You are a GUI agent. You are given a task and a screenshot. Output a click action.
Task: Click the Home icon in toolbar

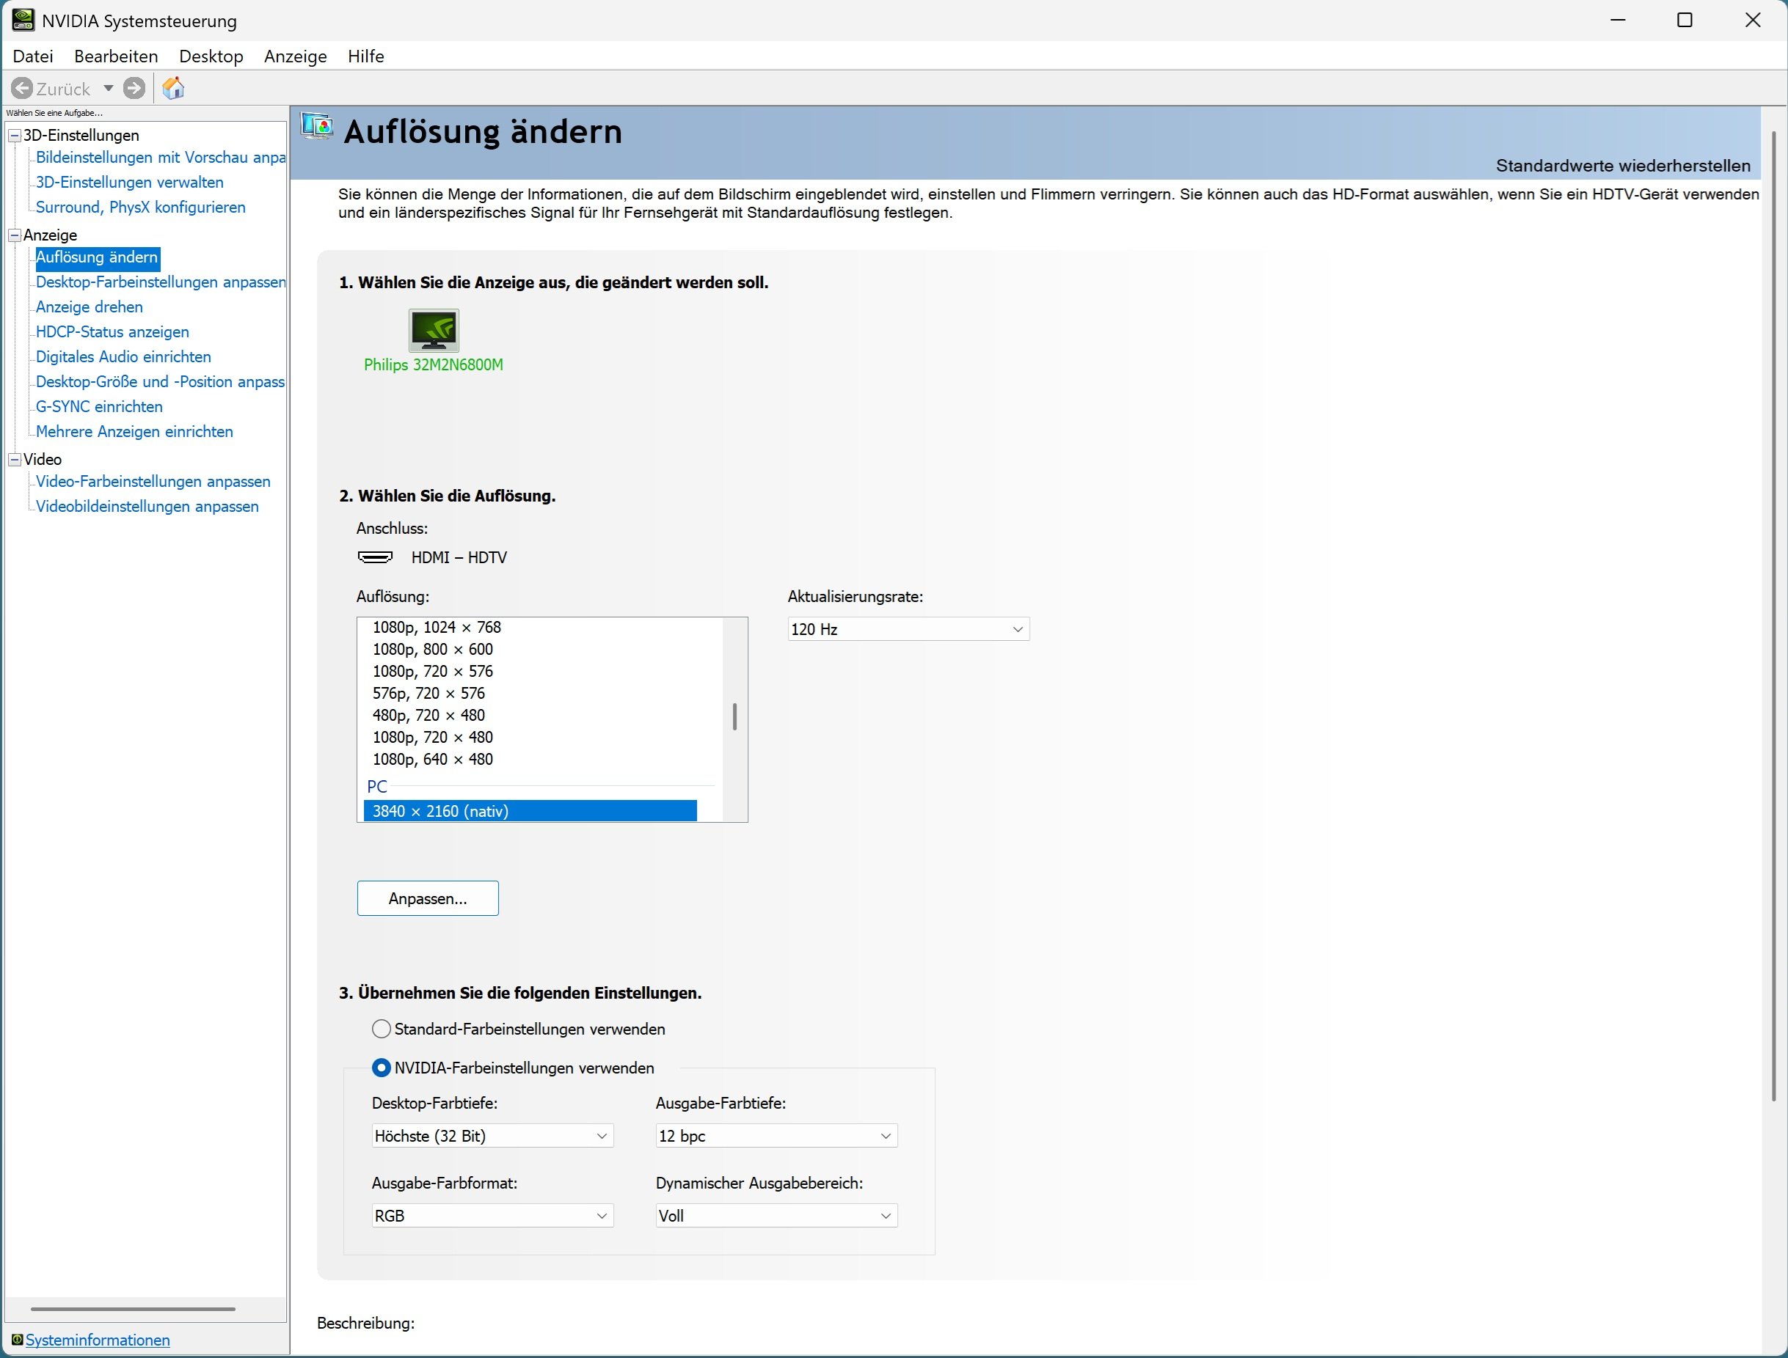[x=173, y=88]
